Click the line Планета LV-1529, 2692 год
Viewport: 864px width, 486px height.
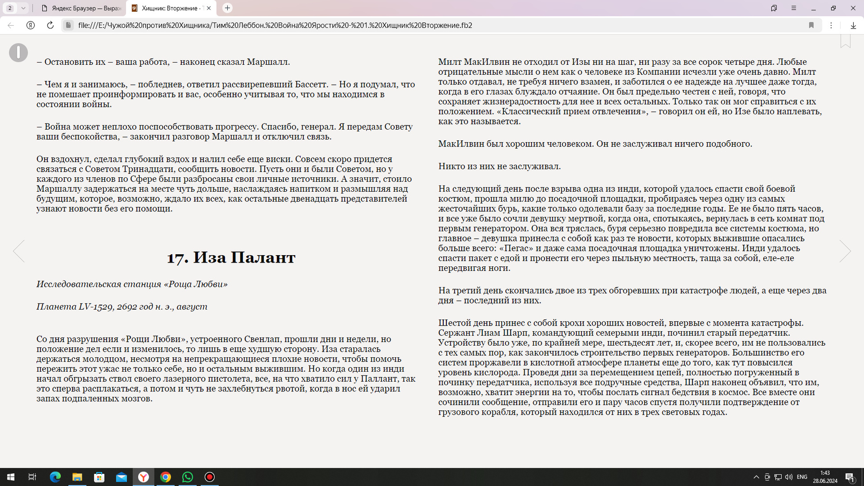122,307
